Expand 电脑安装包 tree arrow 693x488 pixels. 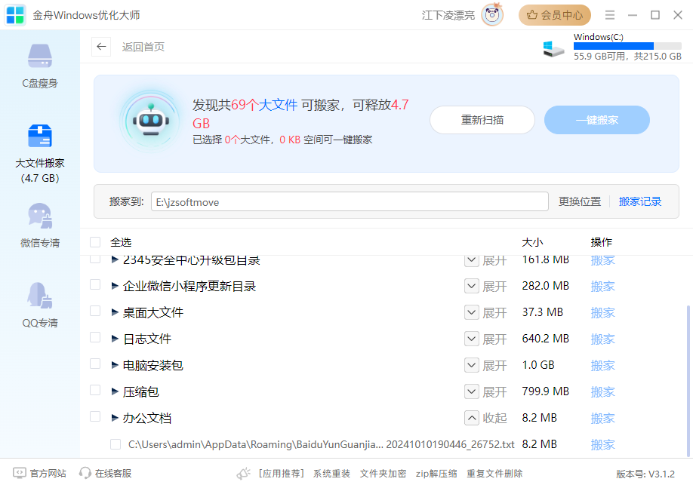[x=115, y=365]
